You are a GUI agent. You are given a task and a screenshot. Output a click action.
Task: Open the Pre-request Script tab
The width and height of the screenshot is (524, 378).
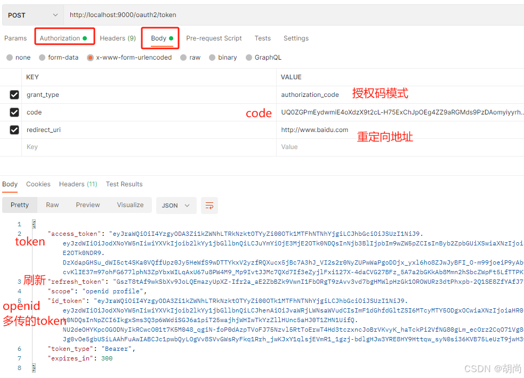pos(214,38)
